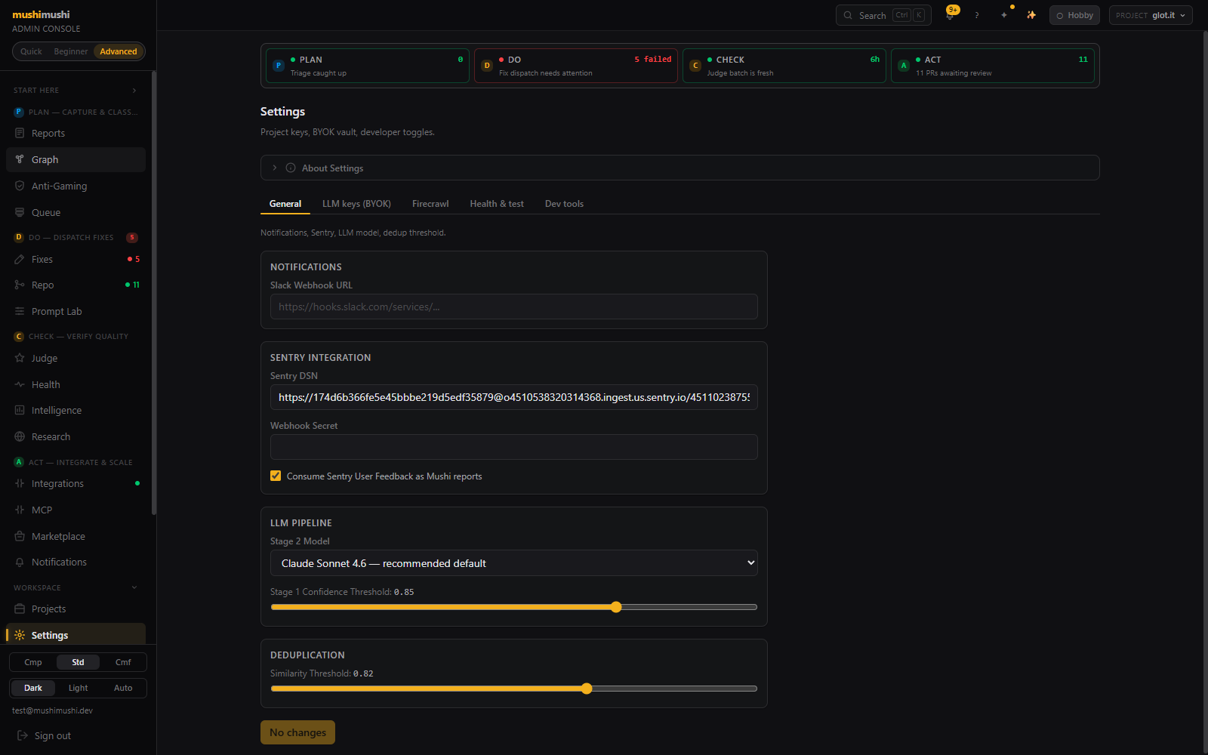Open the DO card showing 5 failed
The height and width of the screenshot is (755, 1208).
pos(576,66)
